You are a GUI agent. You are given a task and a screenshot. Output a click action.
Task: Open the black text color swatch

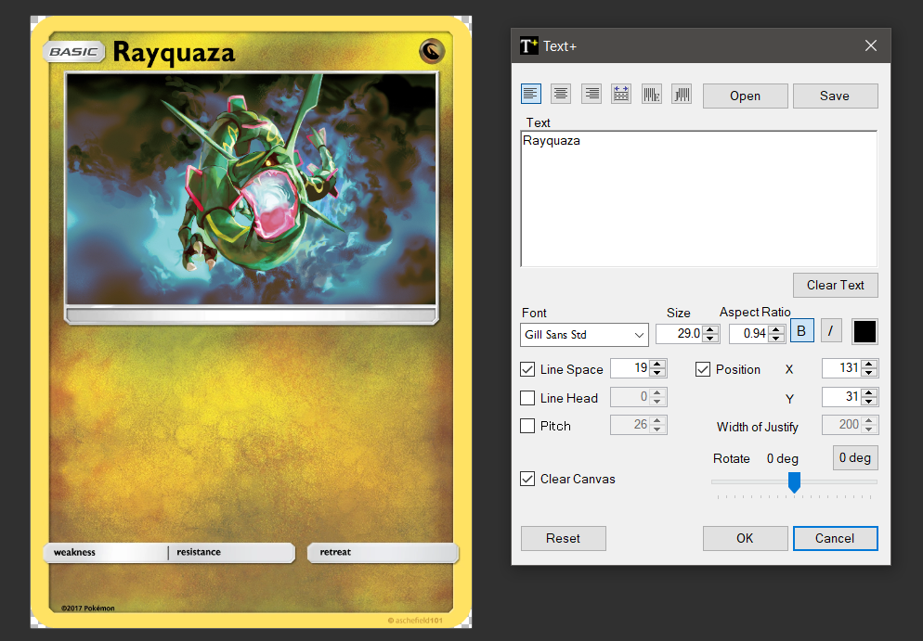point(864,332)
